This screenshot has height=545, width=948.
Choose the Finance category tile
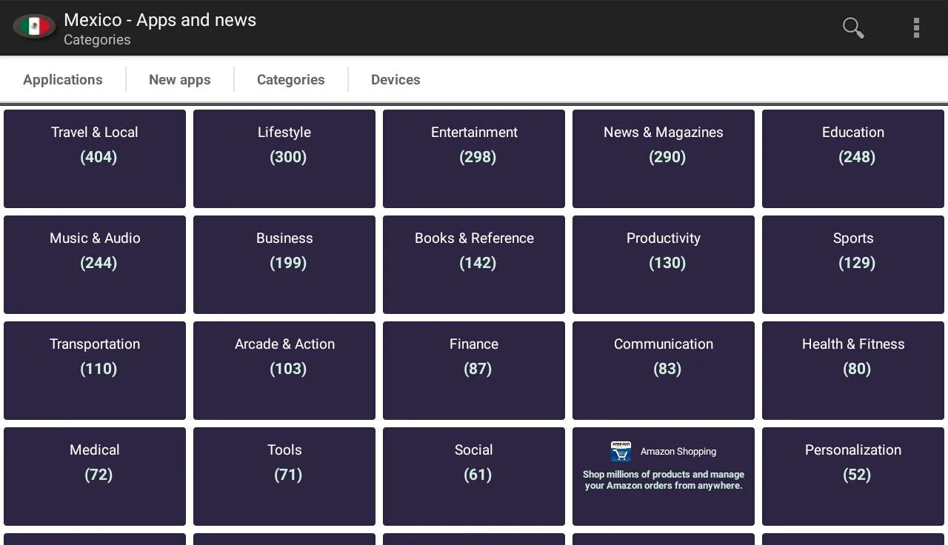[474, 370]
